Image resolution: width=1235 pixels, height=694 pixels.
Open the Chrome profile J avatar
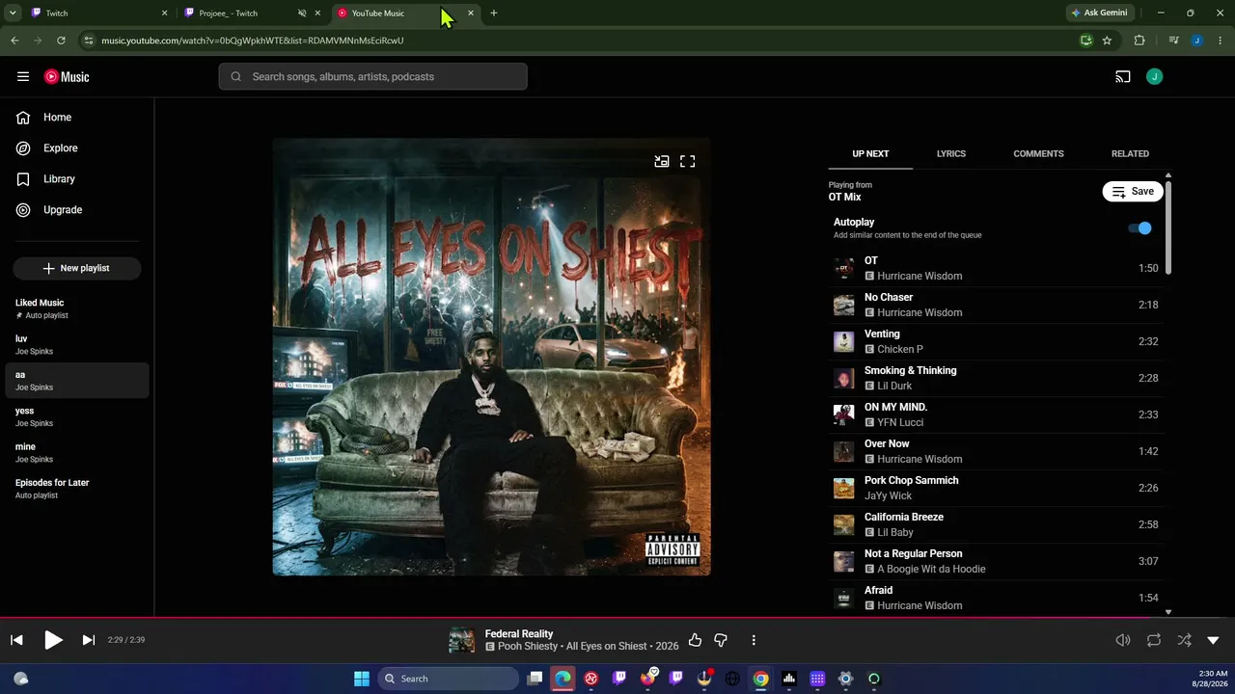1197,40
